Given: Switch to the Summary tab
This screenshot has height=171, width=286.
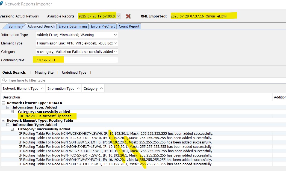Looking at the screenshot, I should (15, 26).
